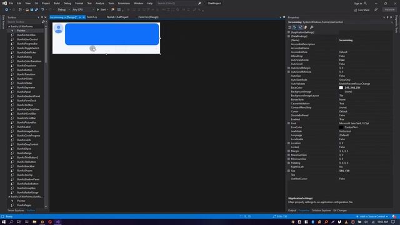Click the Alphabetical sort icon in Properties
Viewport: 400px width, 225px height.
pyautogui.click(x=295, y=27)
